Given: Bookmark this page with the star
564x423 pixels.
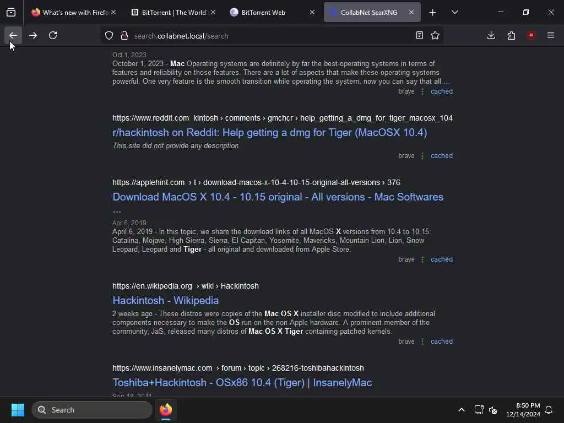Looking at the screenshot, I should pos(435,35).
